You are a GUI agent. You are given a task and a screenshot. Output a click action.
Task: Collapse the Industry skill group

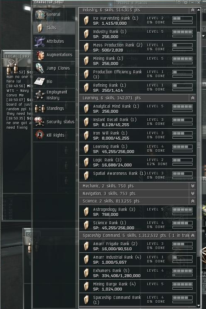tap(193, 10)
